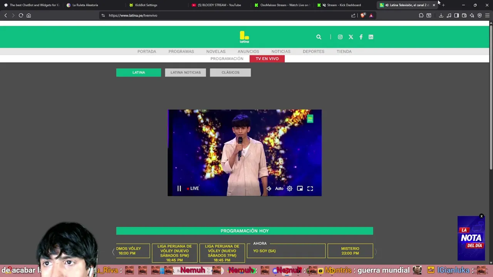Jump to LIVE in the player
This screenshot has width=493, height=277.
point(193,189)
